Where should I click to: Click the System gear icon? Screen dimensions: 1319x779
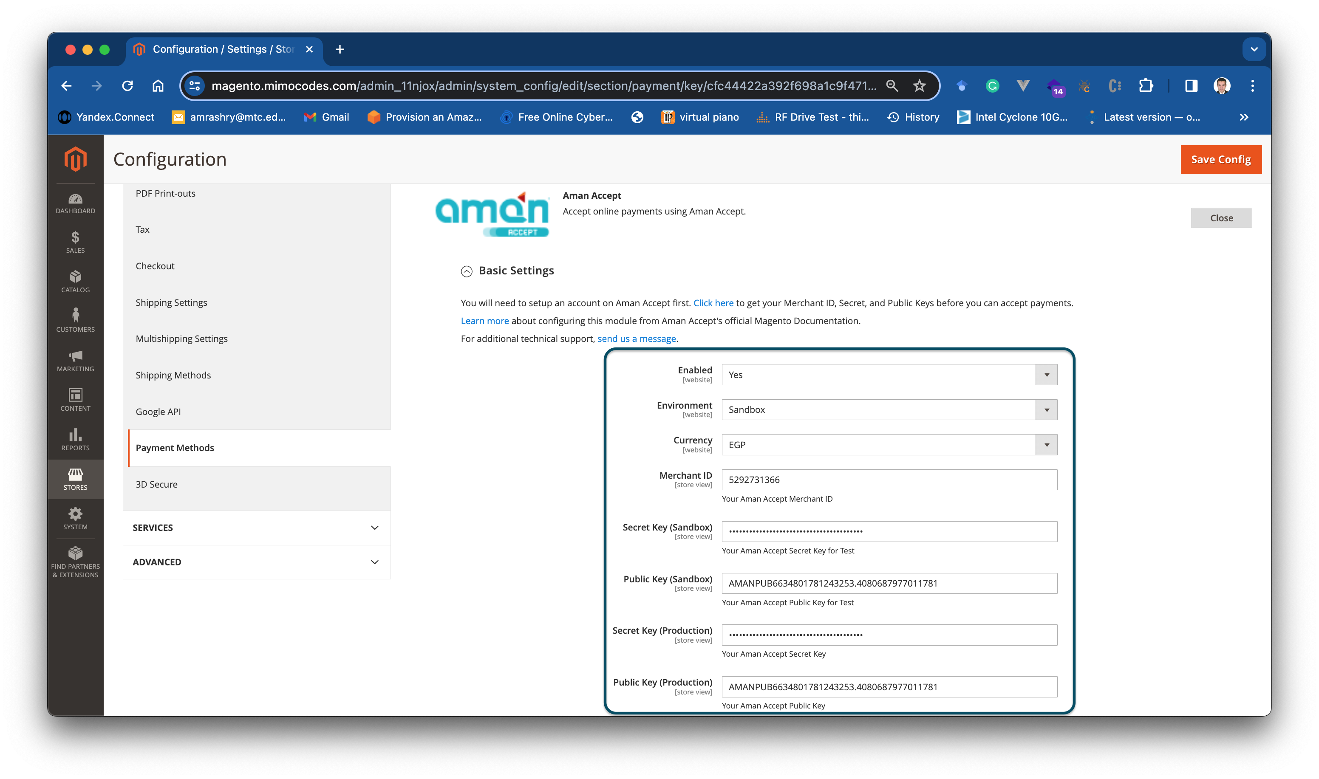click(75, 518)
